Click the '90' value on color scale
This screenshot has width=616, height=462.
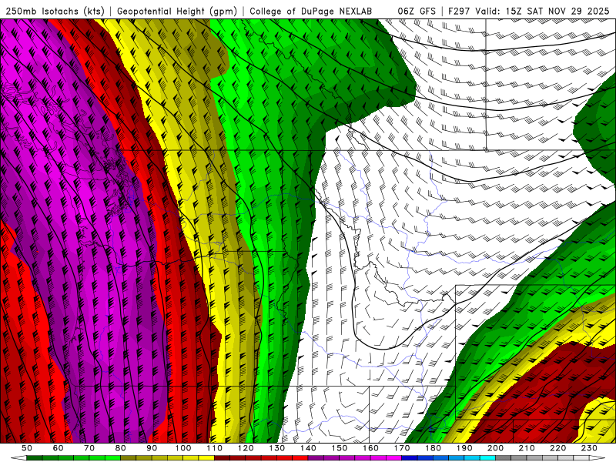(152, 448)
